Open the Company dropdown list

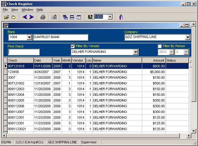click(188, 37)
